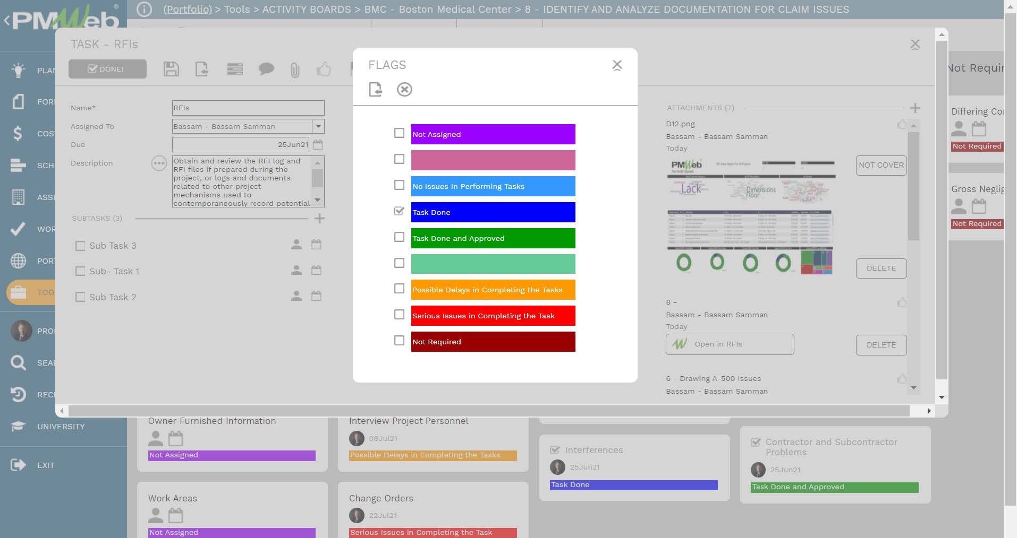Click the calendar icon for Sub Task 3
Image resolution: width=1017 pixels, height=538 pixels.
[316, 245]
